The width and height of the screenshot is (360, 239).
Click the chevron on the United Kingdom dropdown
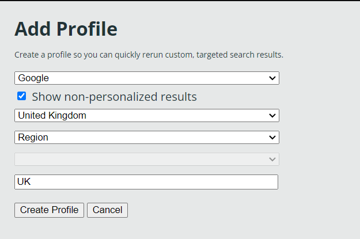[x=272, y=116]
